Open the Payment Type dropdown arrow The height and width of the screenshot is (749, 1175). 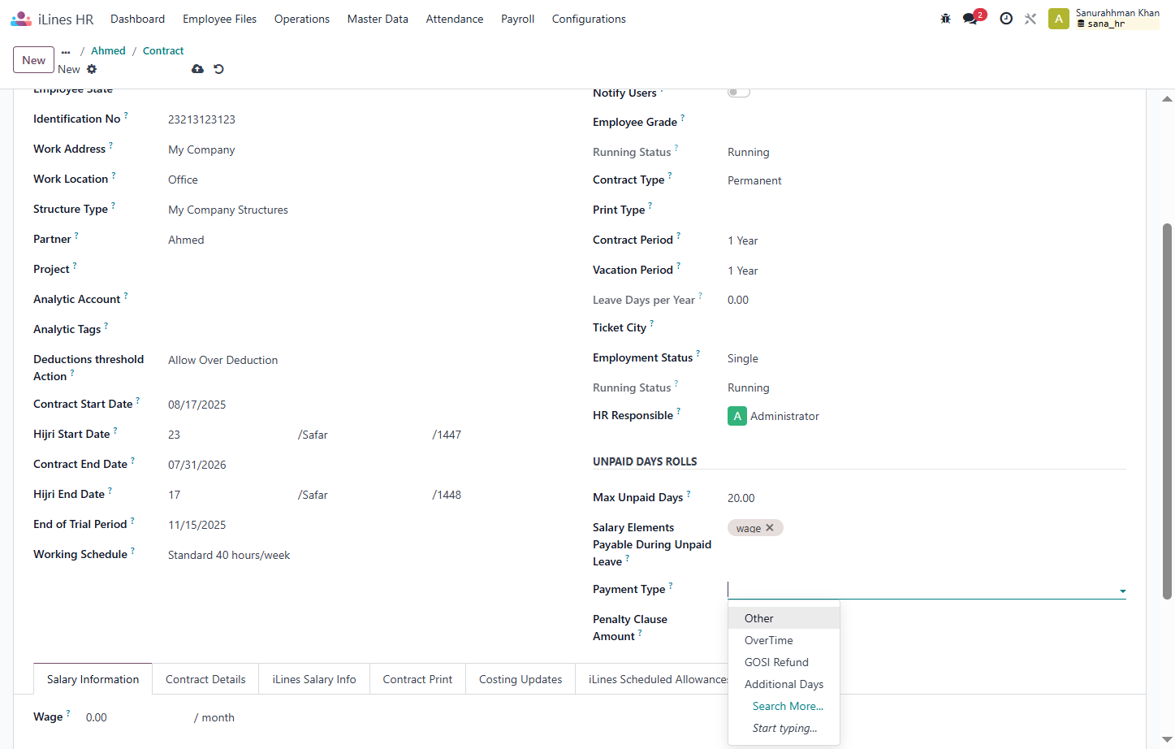point(1122,591)
